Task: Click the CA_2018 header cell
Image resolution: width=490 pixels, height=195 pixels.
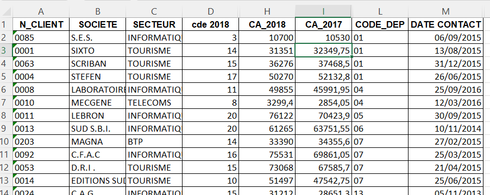Action: coord(267,24)
